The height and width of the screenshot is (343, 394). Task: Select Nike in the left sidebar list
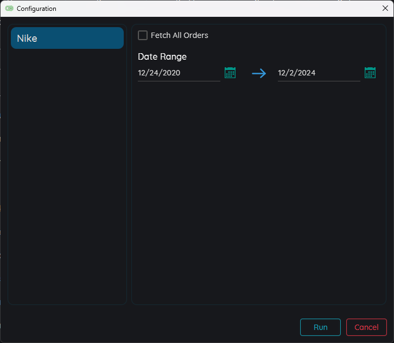pos(67,38)
